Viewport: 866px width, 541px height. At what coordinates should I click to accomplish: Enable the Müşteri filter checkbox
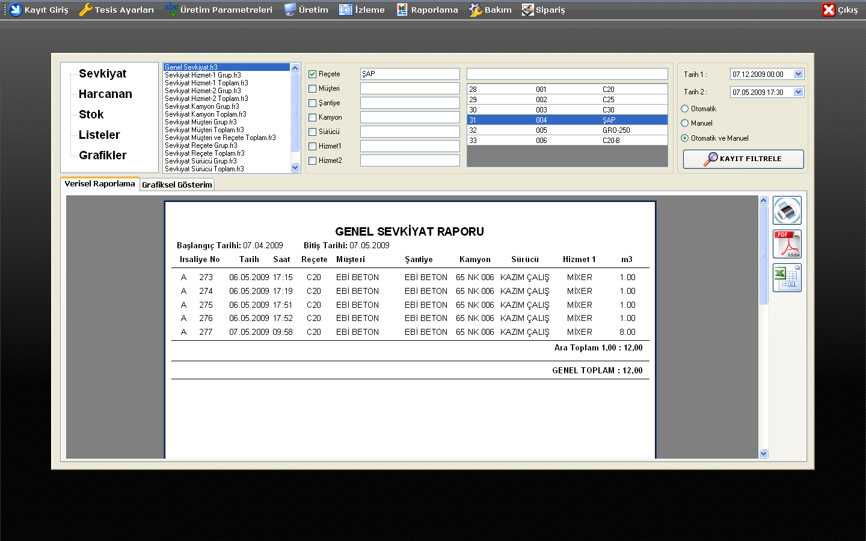click(313, 89)
